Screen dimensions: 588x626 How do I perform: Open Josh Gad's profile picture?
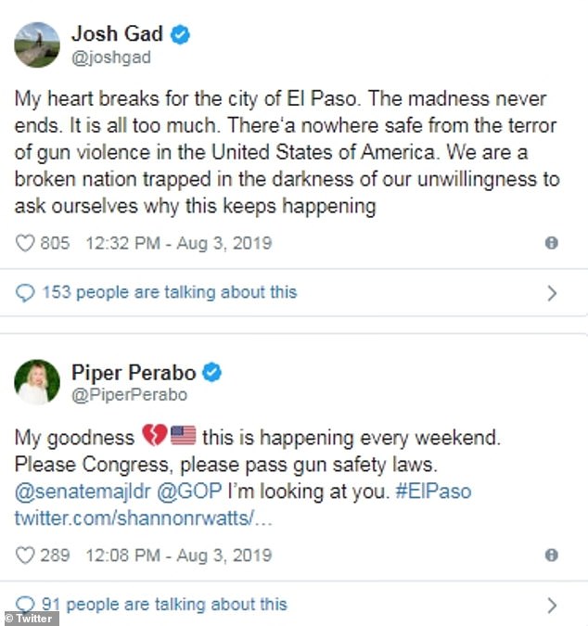click(x=37, y=45)
